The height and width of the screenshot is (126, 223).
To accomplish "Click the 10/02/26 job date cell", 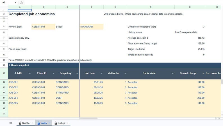I will [x=92, y=98].
